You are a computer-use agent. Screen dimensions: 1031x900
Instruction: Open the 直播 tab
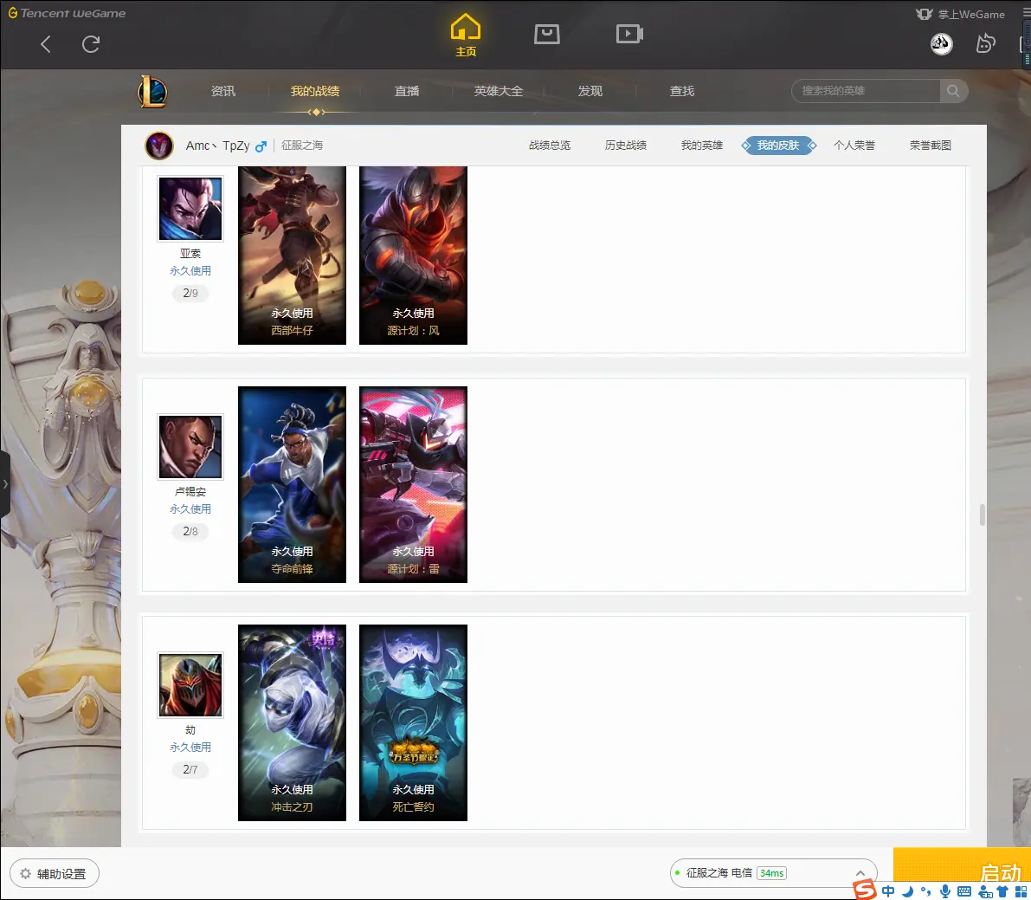[x=406, y=91]
